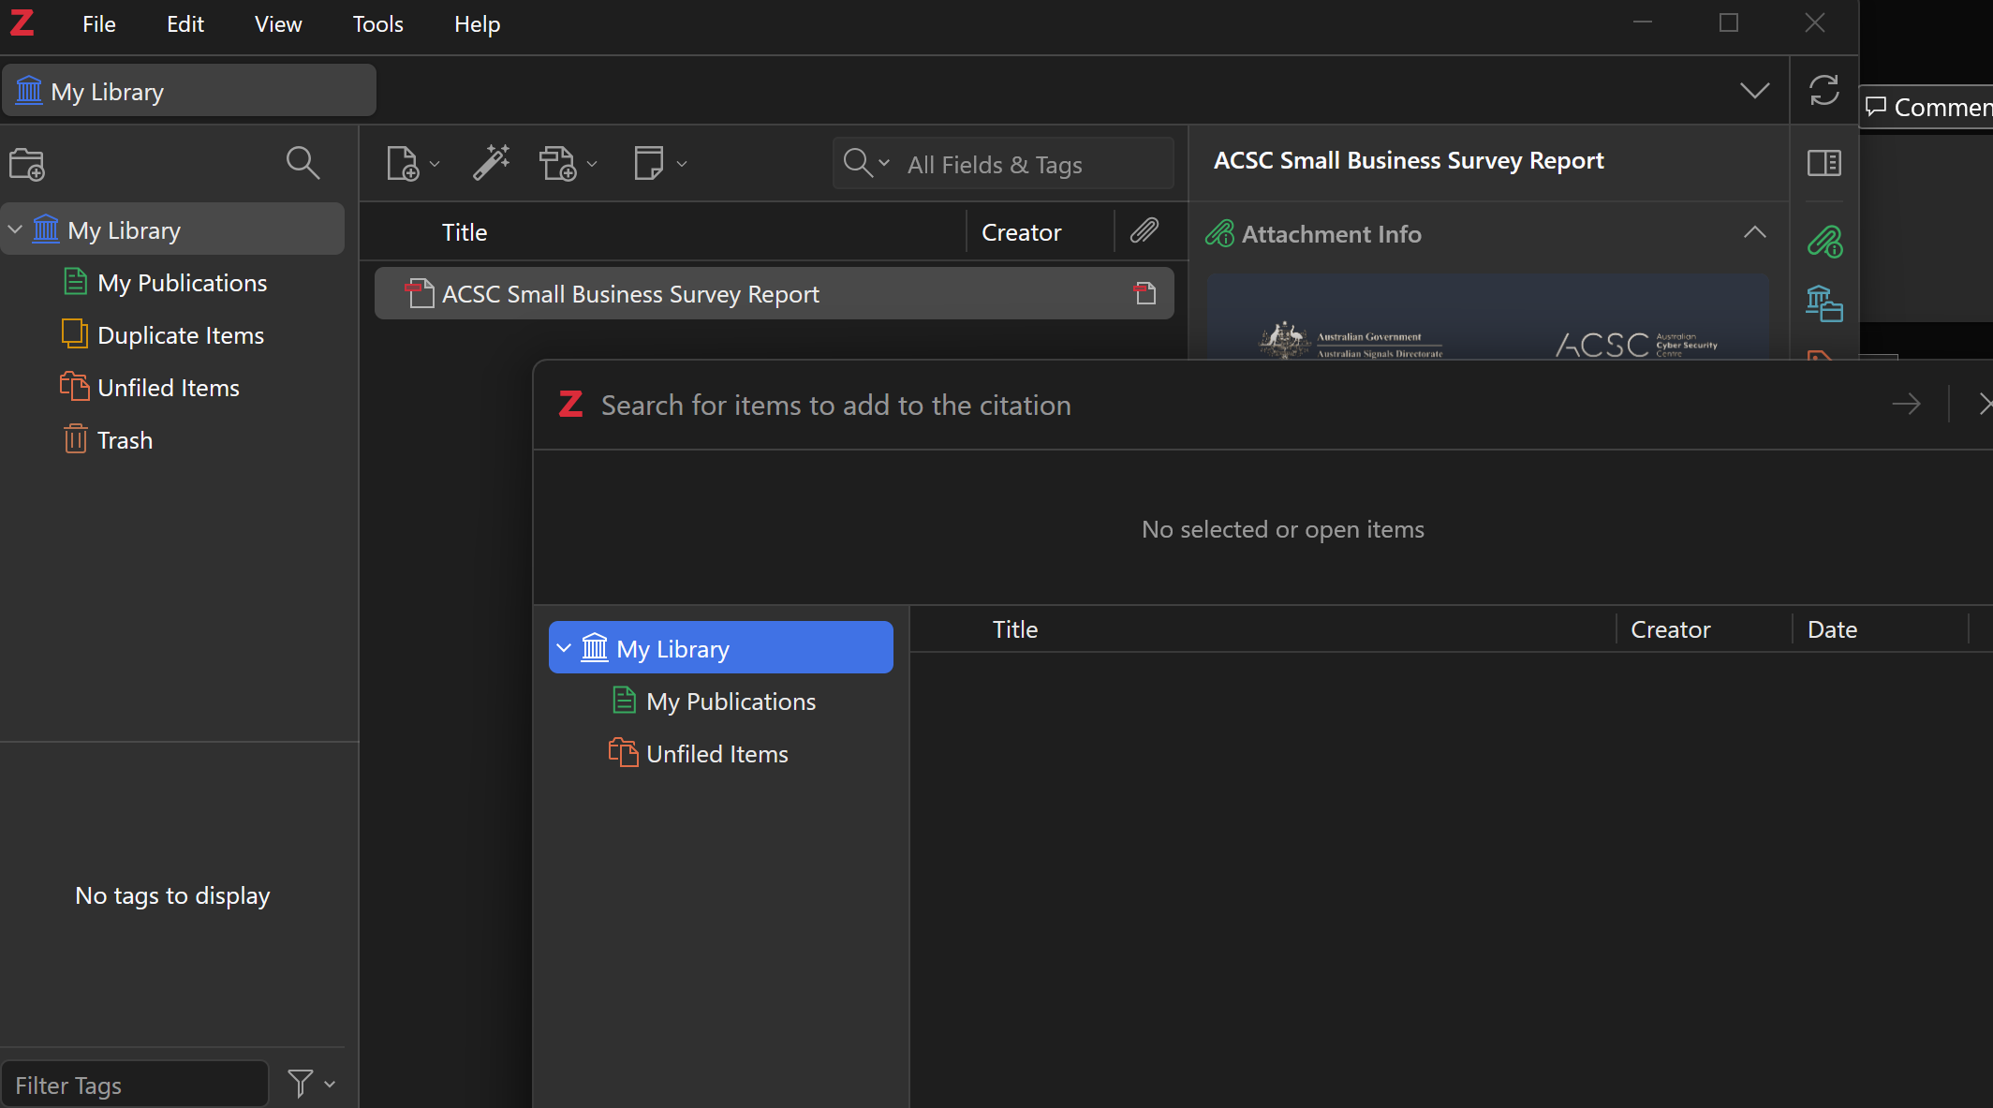The height and width of the screenshot is (1108, 1993).
Task: Click the Attachment Info side-nav icon
Action: pyautogui.click(x=1823, y=242)
